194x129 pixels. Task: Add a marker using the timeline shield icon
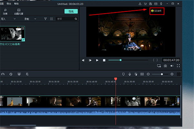pos(123,74)
